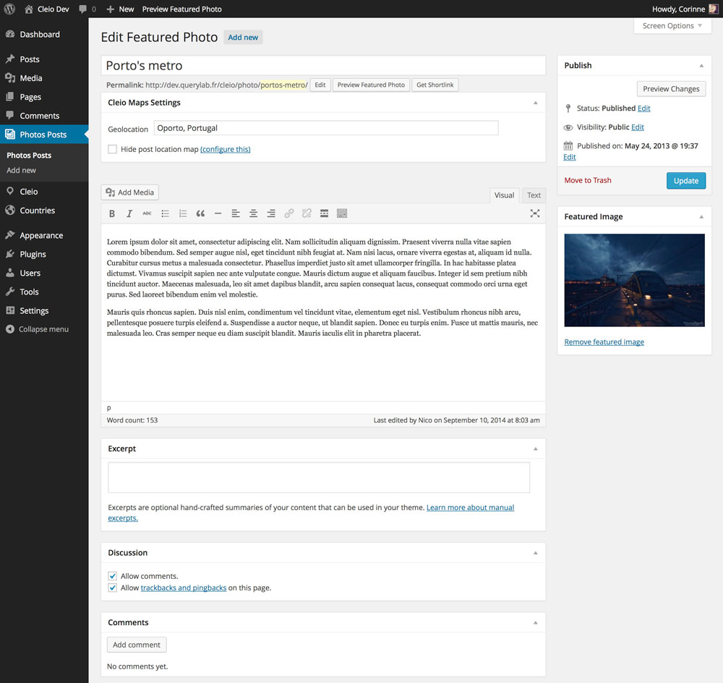Switch to the Text editor tab
The image size is (723, 683).
point(534,195)
